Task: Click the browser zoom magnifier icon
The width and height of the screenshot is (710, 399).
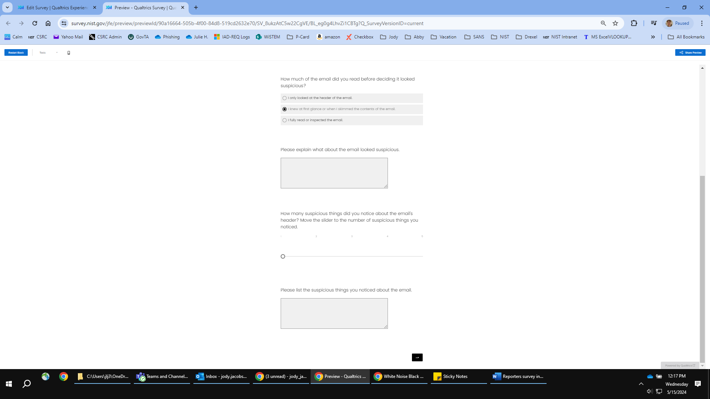Action: 603,23
